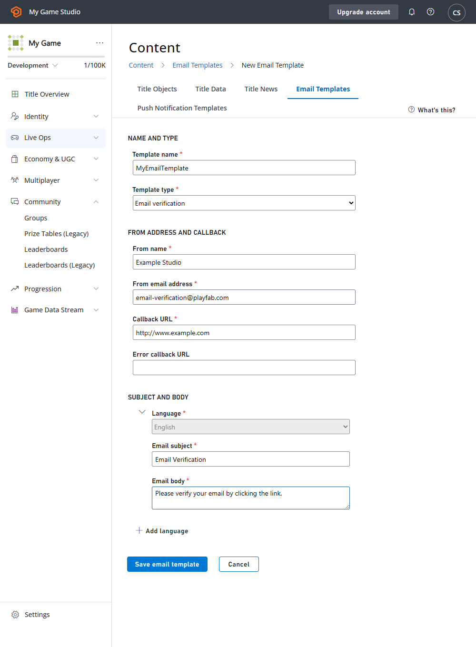
Task: Click the My Game title icon
Action: pos(16,43)
